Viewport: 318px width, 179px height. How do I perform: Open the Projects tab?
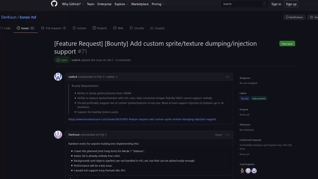coord(99,28)
